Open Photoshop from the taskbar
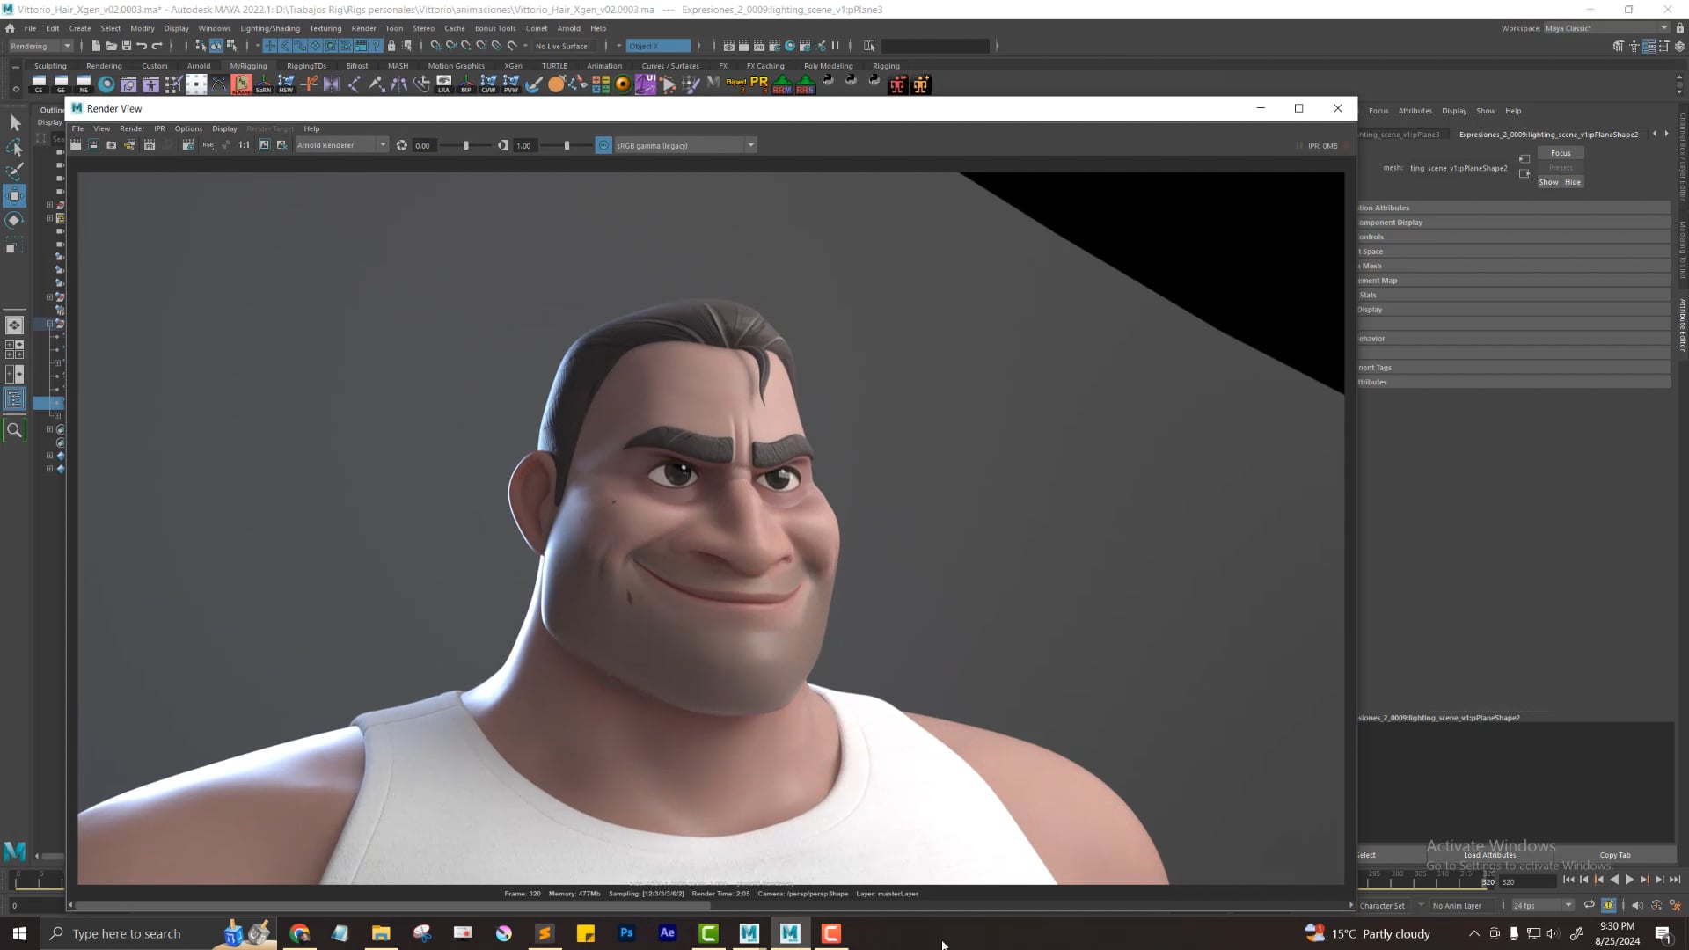 626,933
